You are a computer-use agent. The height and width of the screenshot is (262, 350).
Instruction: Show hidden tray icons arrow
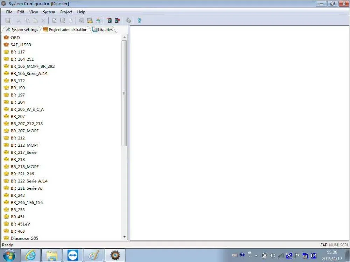(256, 256)
